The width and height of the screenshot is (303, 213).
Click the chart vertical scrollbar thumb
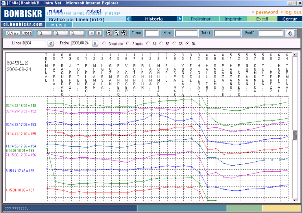point(294,135)
